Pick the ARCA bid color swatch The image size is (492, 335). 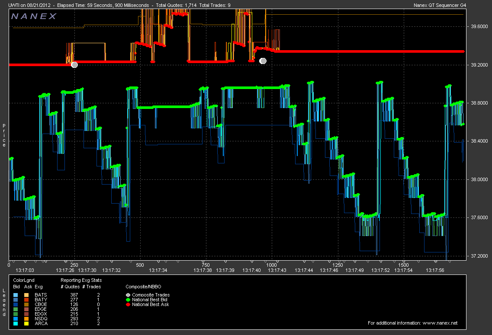[x=16, y=323]
